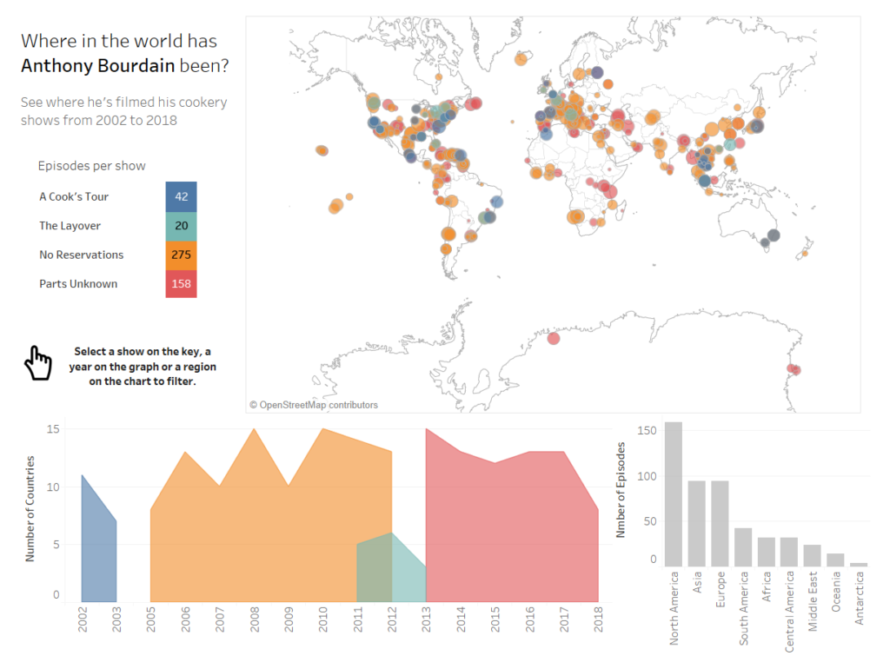
Task: Select the teal The Layover swatch showing 20
Action: tap(181, 226)
